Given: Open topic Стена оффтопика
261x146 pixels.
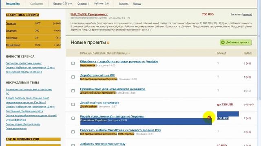Looking at the screenshot, I should 16,120.
